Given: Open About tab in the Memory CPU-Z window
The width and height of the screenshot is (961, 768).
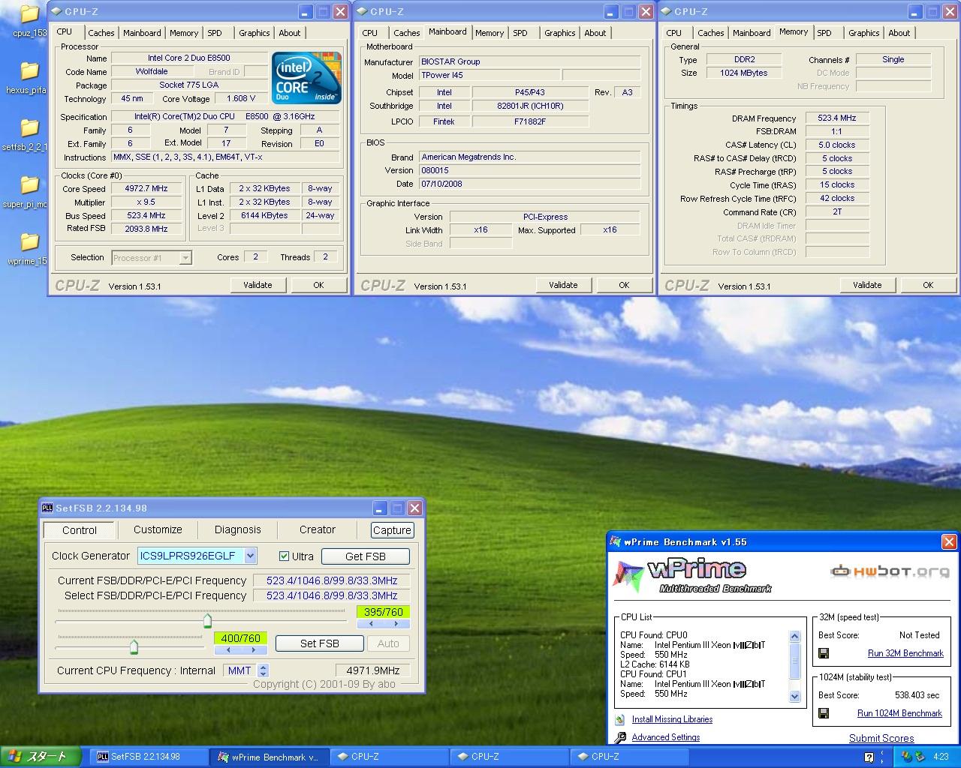Looking at the screenshot, I should click(x=899, y=33).
